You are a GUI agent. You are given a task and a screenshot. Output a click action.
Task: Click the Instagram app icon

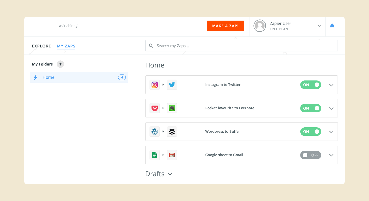(155, 85)
